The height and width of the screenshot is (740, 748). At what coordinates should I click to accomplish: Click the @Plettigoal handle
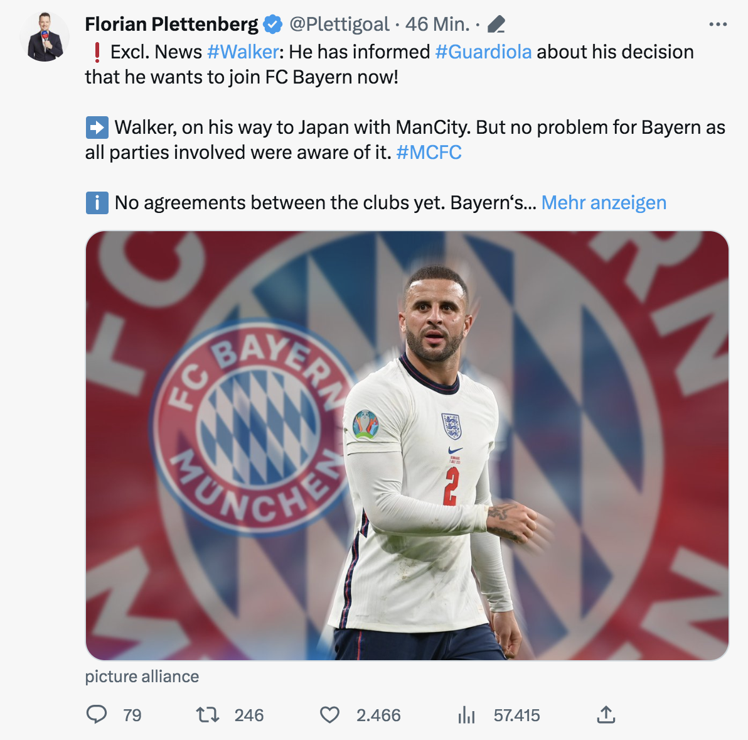pos(339,25)
